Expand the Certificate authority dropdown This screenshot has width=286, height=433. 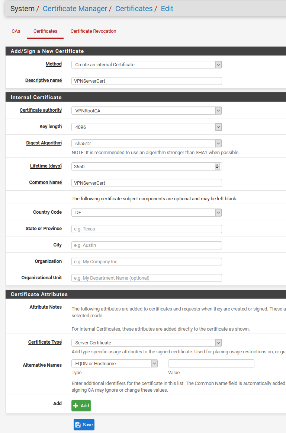point(147,111)
